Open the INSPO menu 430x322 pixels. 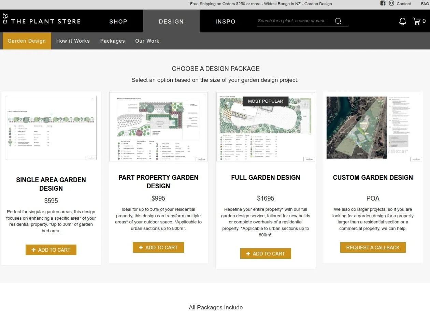point(225,21)
